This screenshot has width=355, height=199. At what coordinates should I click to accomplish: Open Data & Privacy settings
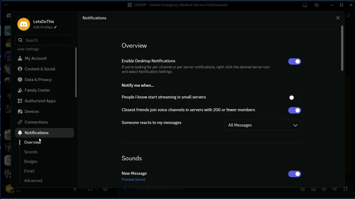[44, 80]
